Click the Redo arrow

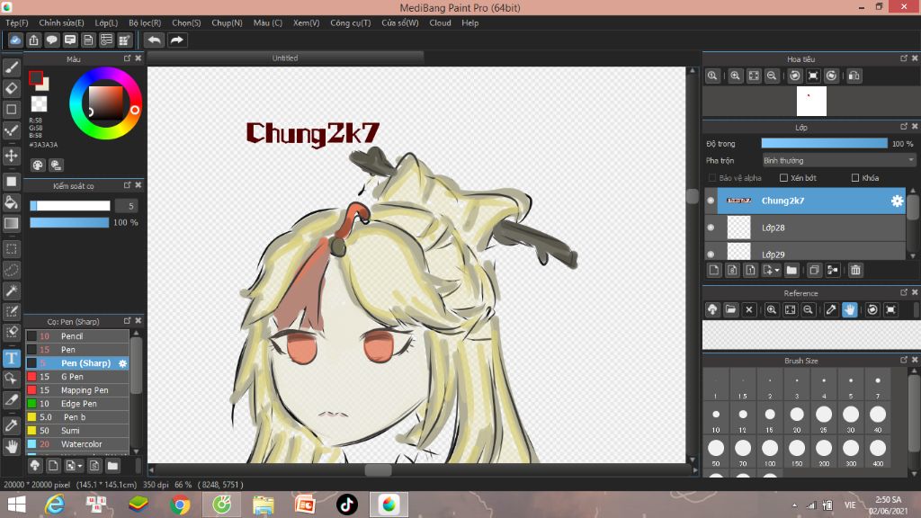click(176, 40)
